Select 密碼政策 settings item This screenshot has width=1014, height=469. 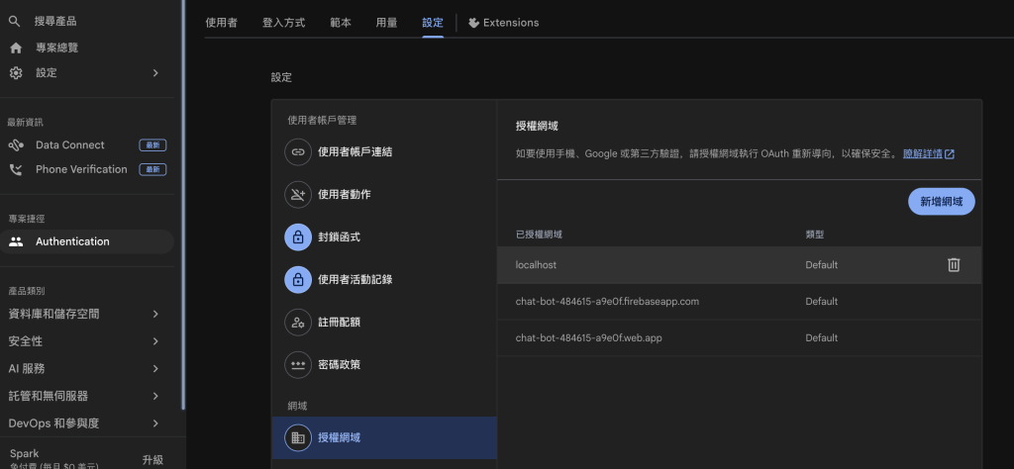click(x=384, y=364)
